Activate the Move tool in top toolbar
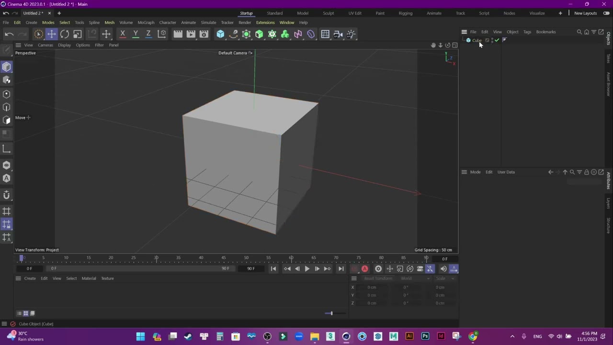This screenshot has width=613, height=345. [51, 34]
